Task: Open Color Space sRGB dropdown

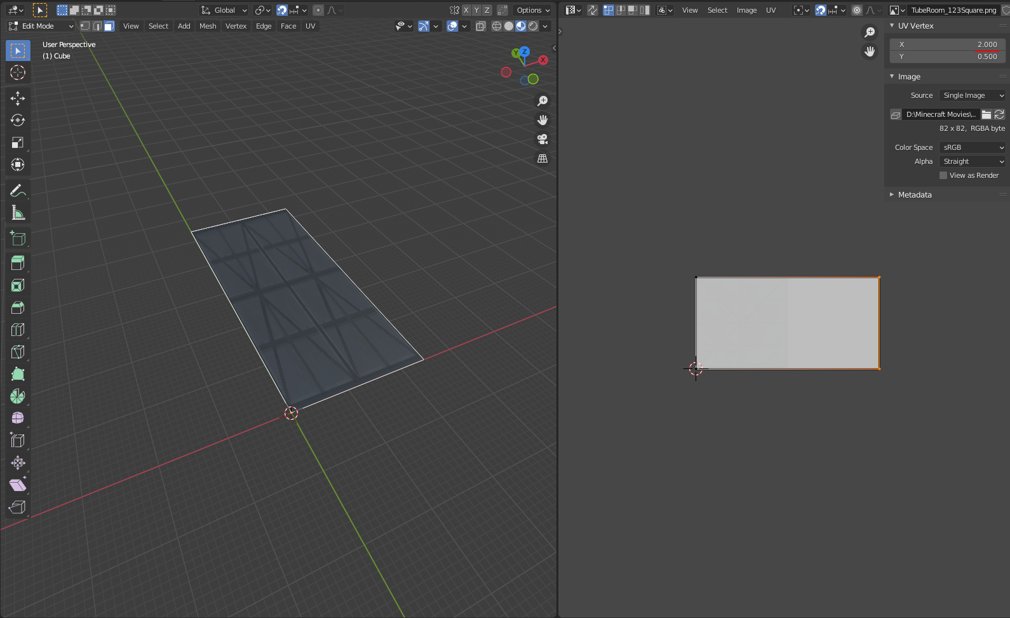Action: coord(972,147)
